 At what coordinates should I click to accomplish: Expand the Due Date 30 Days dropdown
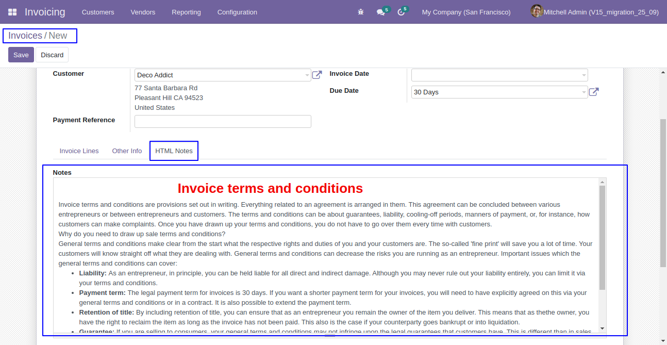click(584, 92)
